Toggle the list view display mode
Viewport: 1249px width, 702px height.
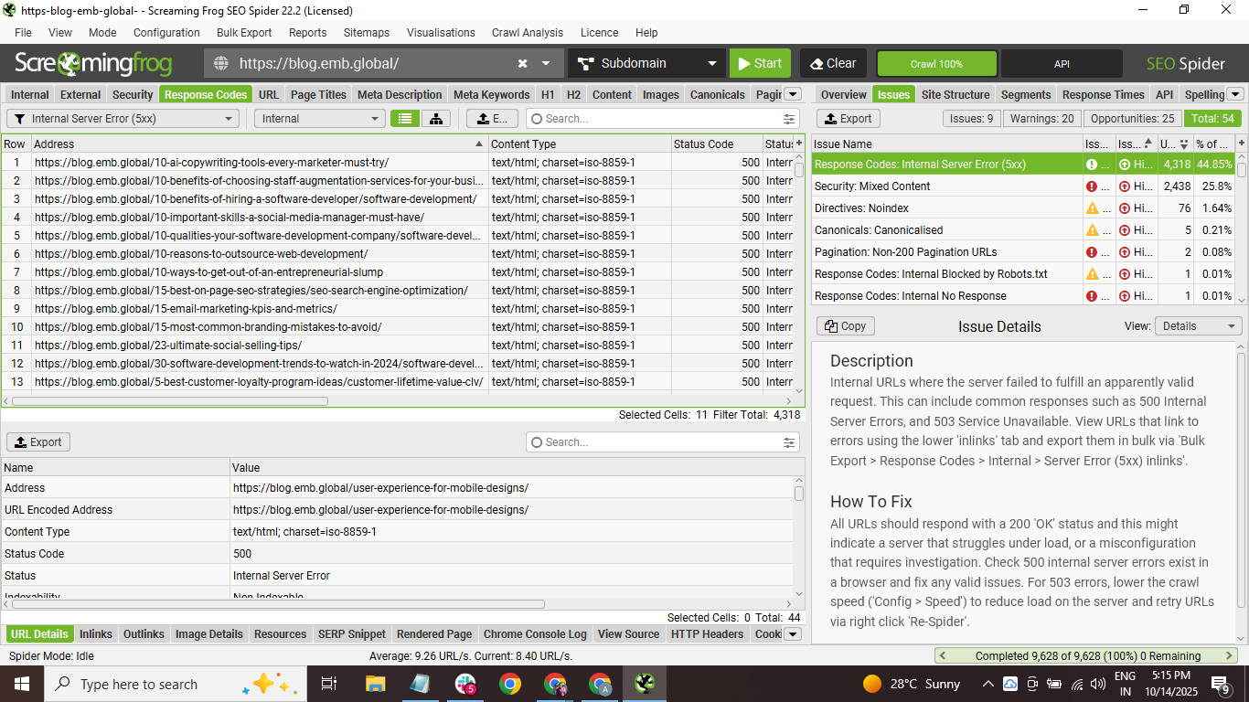click(405, 118)
